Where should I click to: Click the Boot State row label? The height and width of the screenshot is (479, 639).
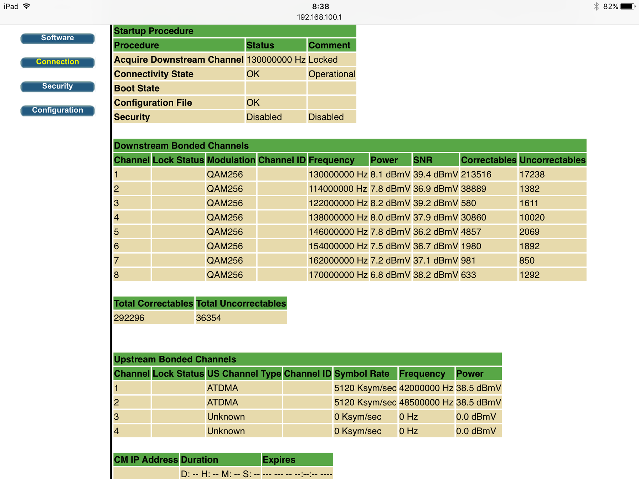(x=179, y=88)
